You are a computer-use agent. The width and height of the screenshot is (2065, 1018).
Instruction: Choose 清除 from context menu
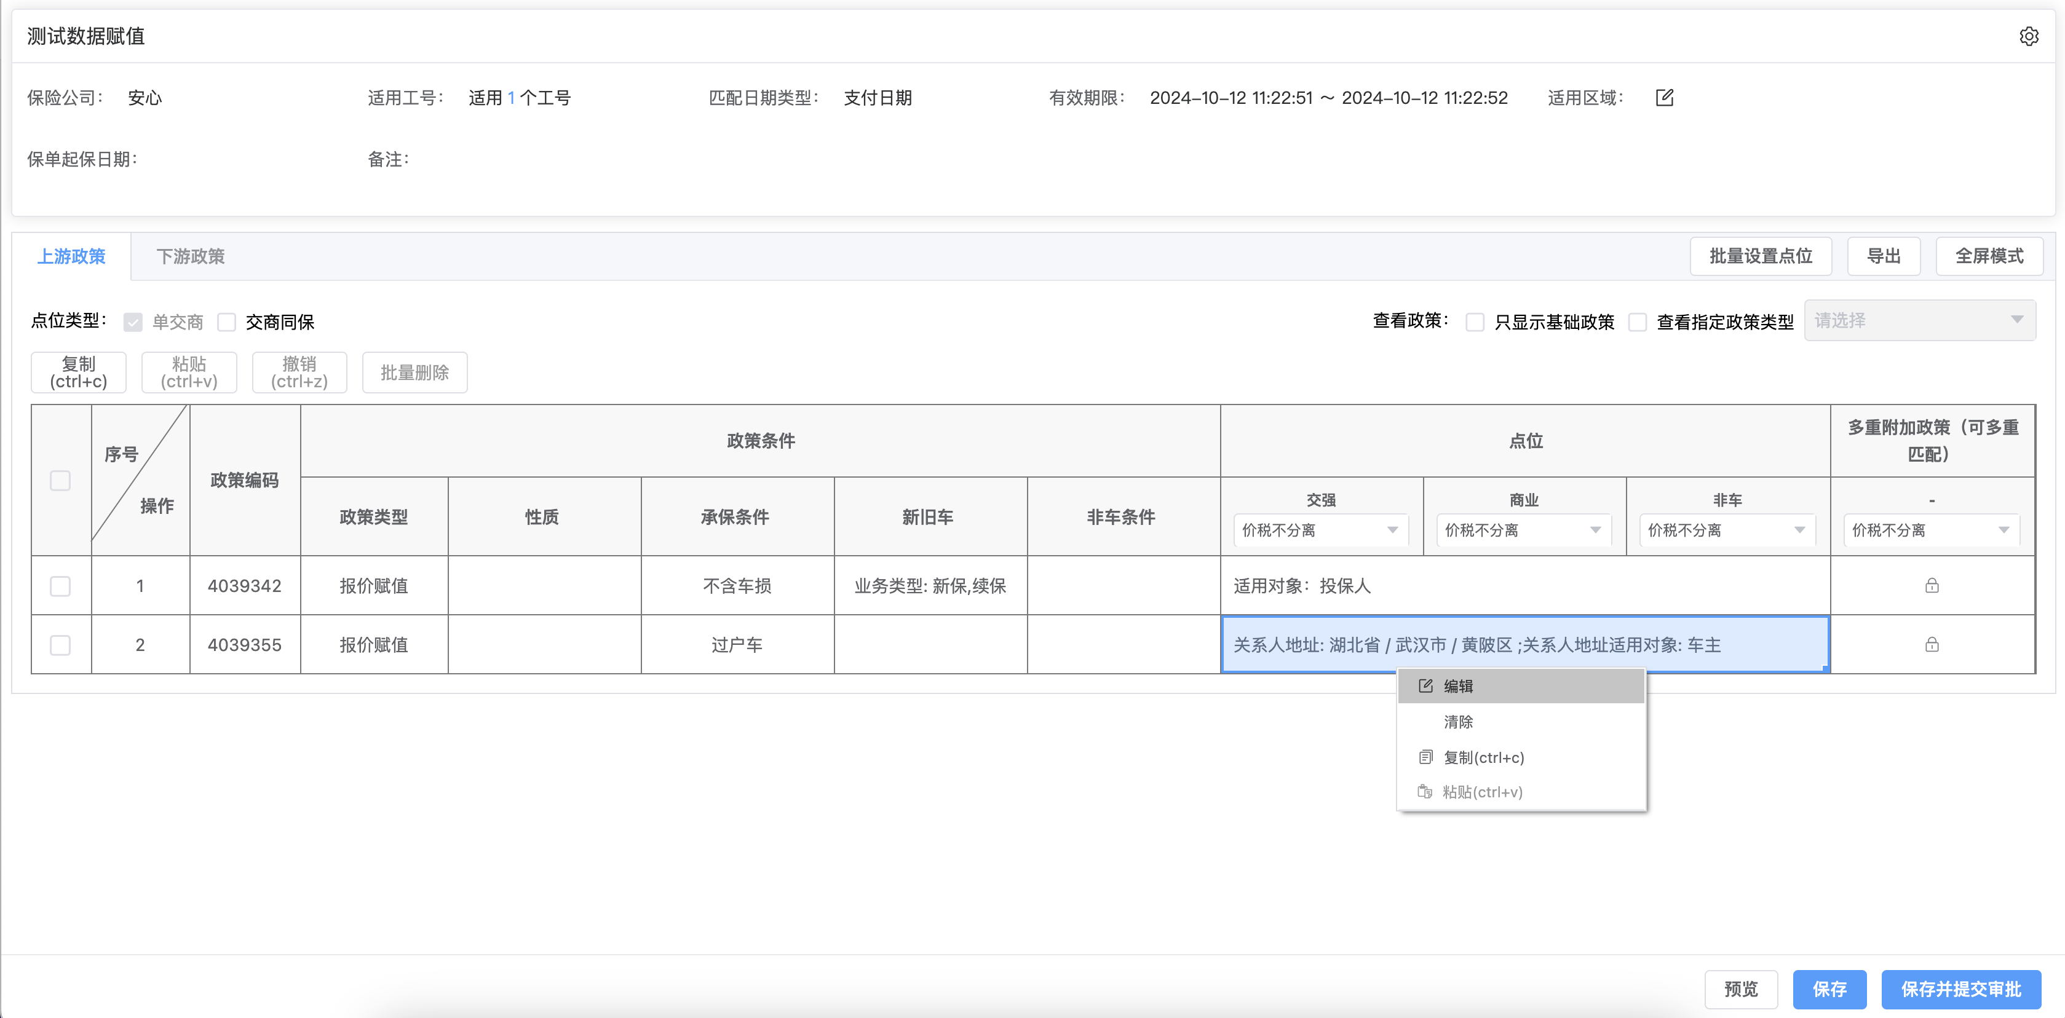pos(1521,722)
